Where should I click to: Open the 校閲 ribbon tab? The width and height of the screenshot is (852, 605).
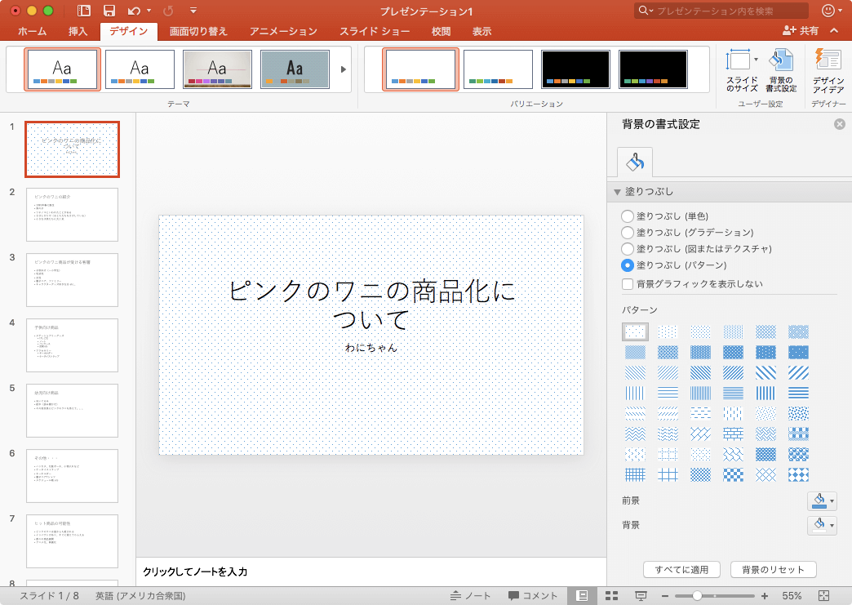441,31
